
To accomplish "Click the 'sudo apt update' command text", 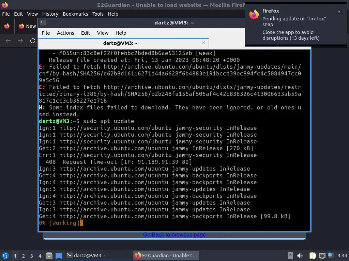I will (x=109, y=121).
